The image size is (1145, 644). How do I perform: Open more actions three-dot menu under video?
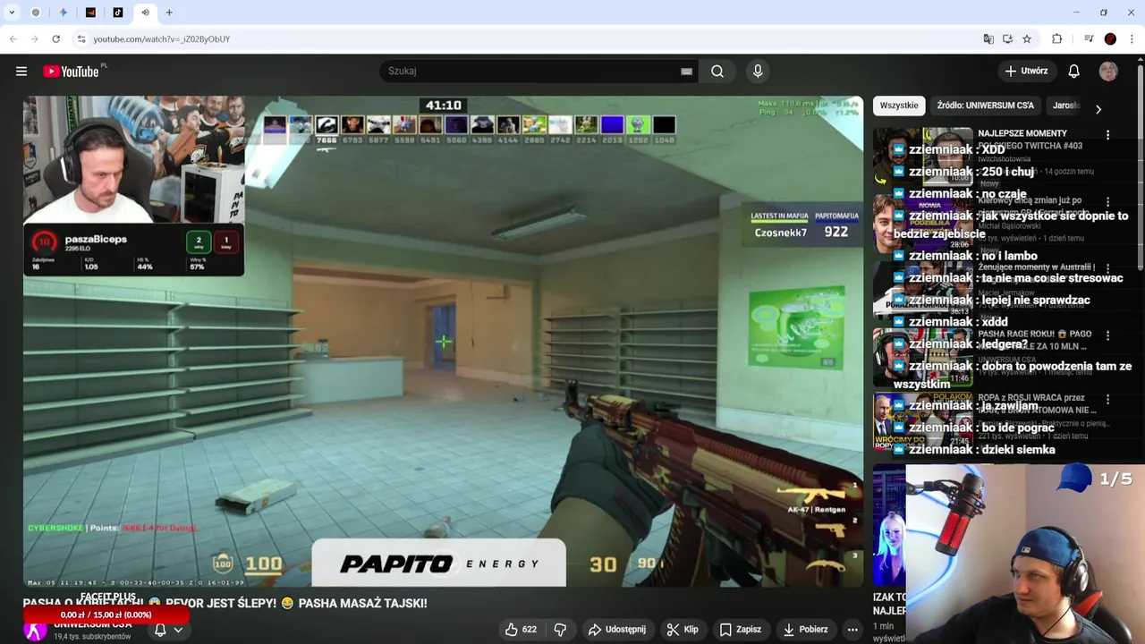(x=852, y=630)
